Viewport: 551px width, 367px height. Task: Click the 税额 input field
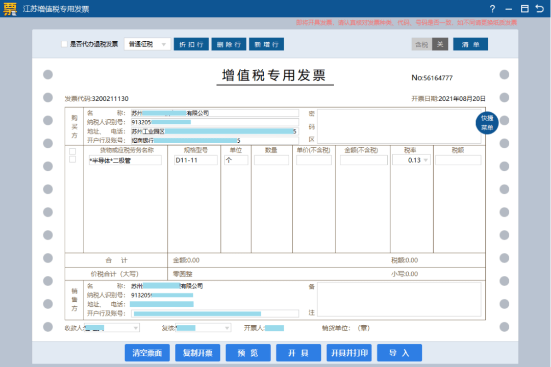(458, 160)
